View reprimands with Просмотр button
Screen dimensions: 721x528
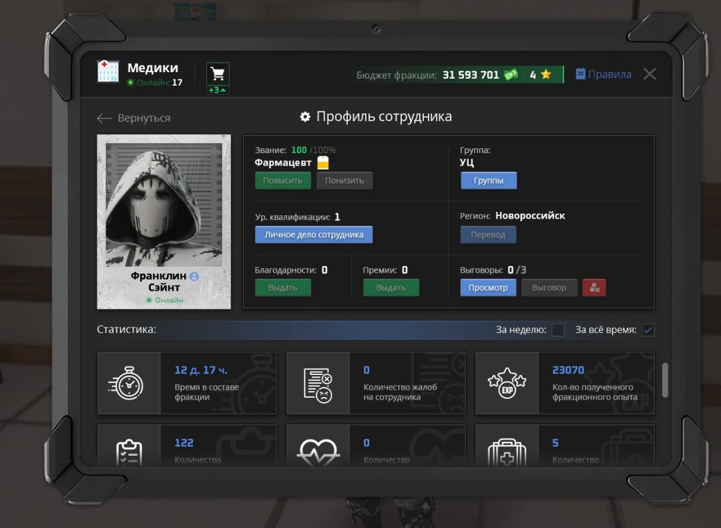point(488,287)
